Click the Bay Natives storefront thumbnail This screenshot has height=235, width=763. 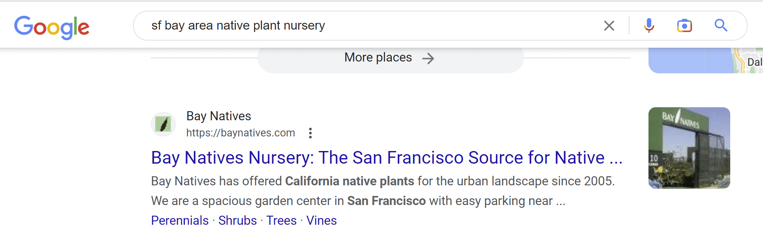click(x=689, y=148)
